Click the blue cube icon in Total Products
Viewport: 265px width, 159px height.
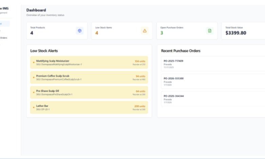[x=79, y=31]
